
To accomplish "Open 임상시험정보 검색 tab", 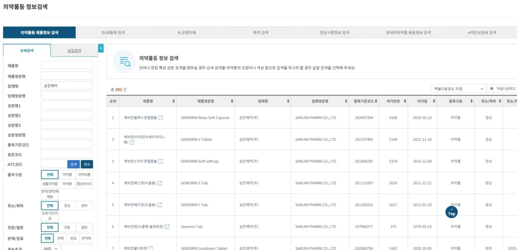I will (335, 33).
